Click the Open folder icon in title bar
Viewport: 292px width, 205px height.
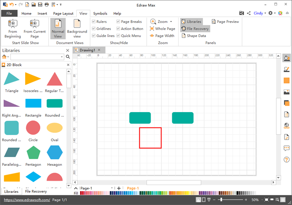tap(33, 5)
